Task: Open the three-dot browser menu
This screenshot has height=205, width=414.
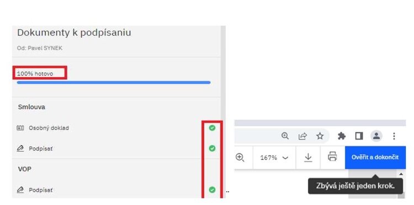Action: (394, 136)
